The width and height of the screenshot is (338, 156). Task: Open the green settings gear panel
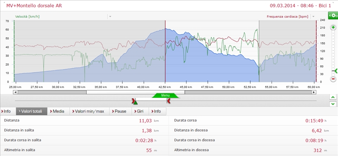[x=333, y=16]
